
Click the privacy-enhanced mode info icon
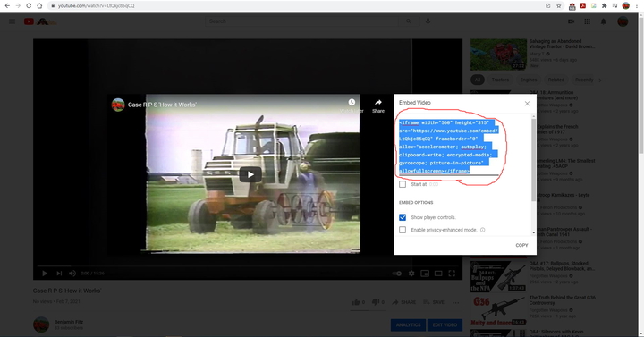pos(483,230)
